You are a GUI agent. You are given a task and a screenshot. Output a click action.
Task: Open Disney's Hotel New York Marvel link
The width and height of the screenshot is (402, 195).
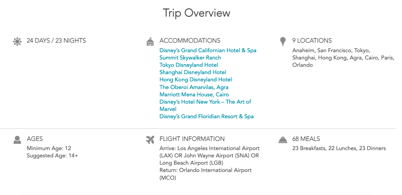pos(205,102)
